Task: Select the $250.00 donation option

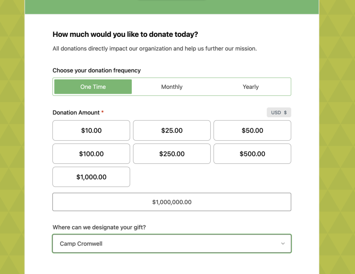Action: 172,154
